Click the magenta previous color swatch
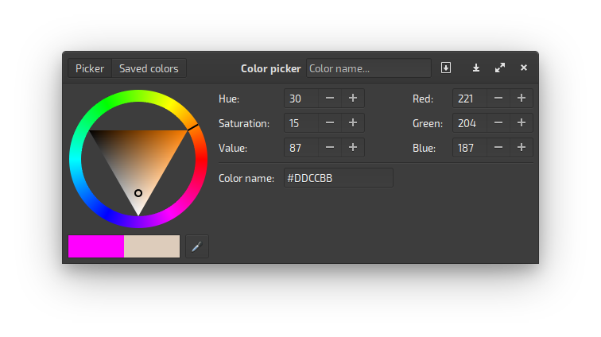Image resolution: width=601 pixels, height=337 pixels. click(96, 246)
